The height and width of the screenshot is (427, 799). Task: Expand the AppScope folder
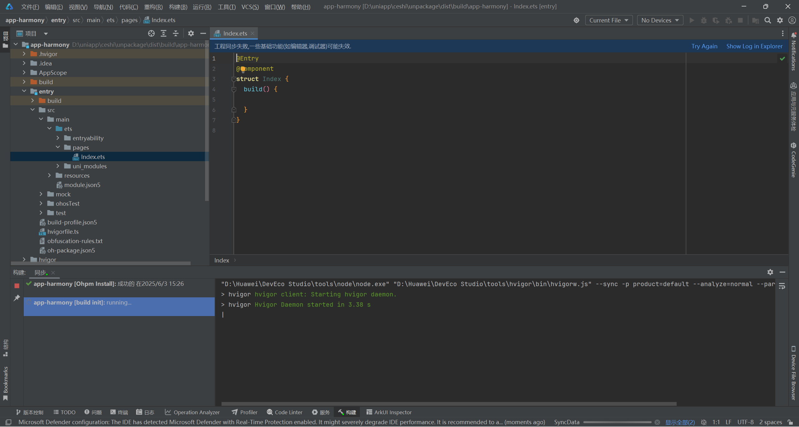coord(24,73)
